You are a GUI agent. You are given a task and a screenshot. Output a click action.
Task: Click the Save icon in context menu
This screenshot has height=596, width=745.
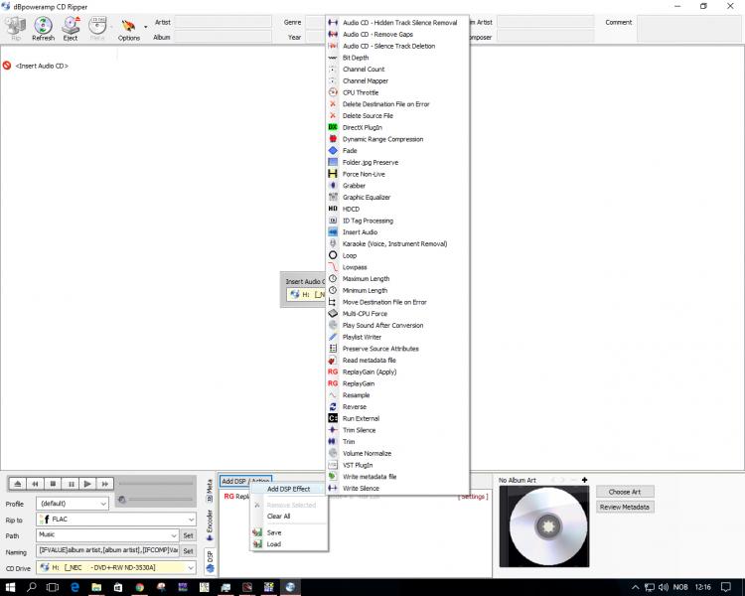(x=257, y=532)
